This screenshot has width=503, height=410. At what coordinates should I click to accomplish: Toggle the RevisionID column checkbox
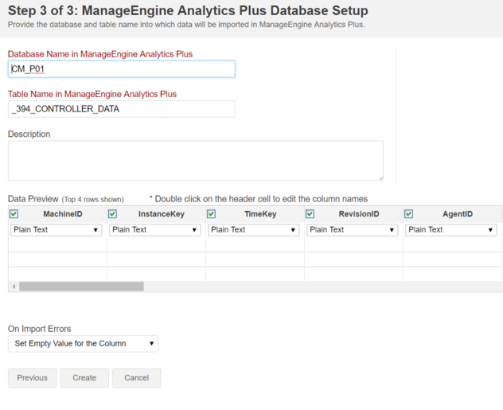click(310, 214)
